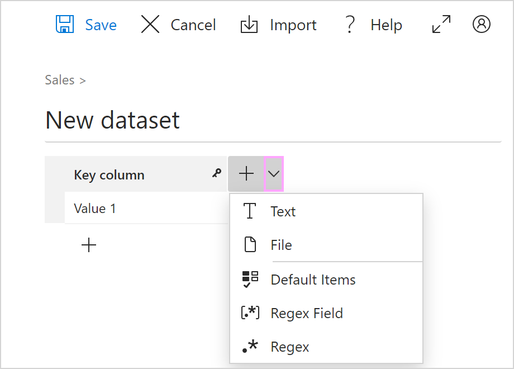
Task: Add a new column with plus button
Action: (246, 174)
